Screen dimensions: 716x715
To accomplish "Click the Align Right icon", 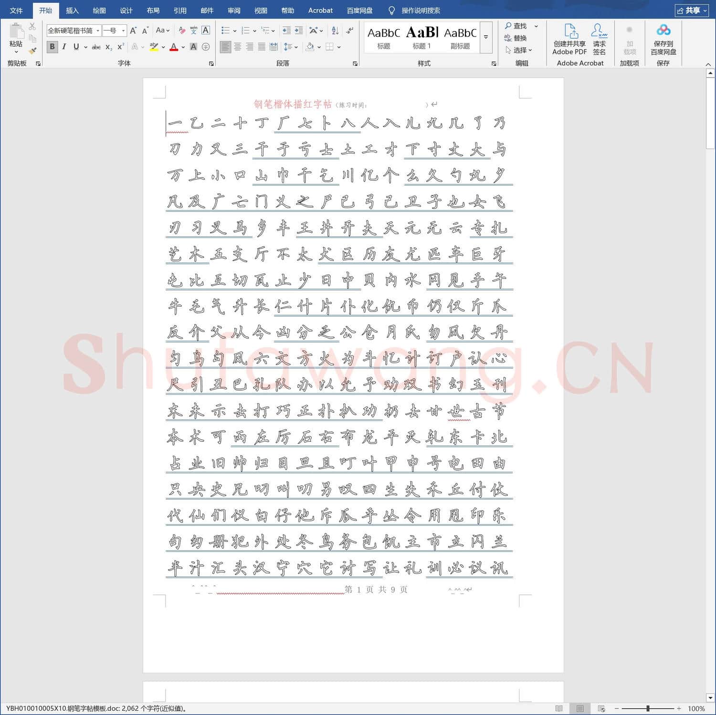I will coord(250,47).
